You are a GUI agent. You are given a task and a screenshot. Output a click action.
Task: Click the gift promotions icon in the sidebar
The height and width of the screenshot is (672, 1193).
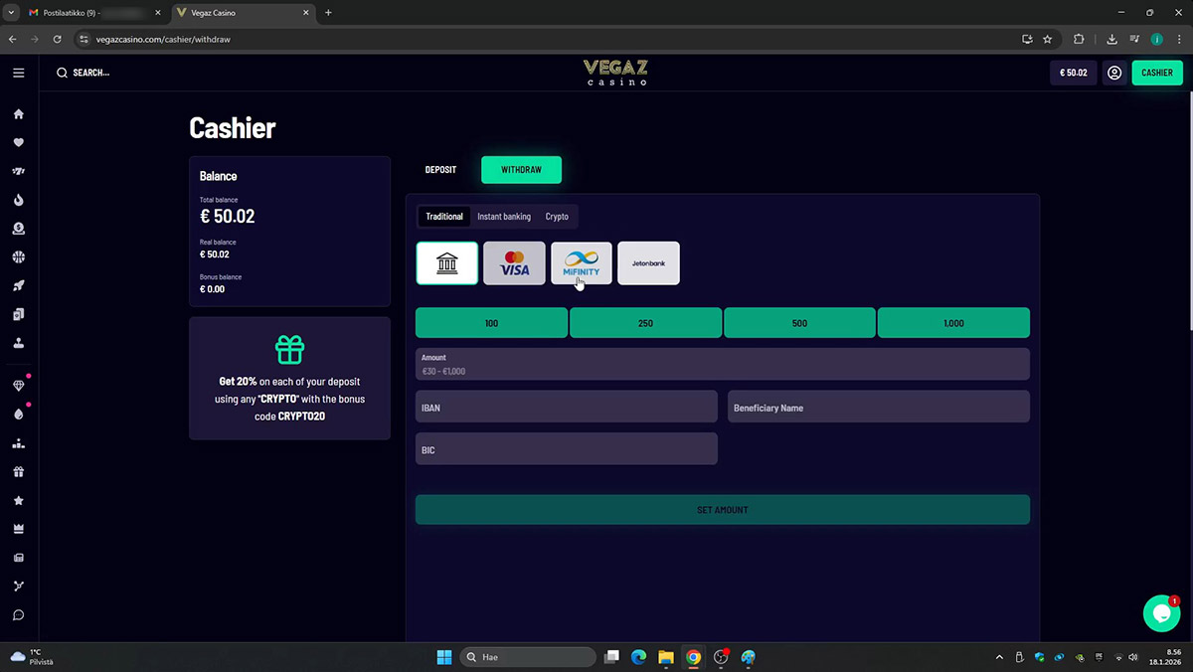[x=18, y=472]
